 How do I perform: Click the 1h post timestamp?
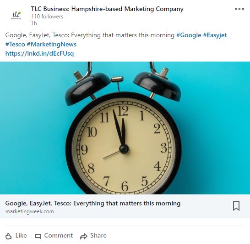click(34, 23)
